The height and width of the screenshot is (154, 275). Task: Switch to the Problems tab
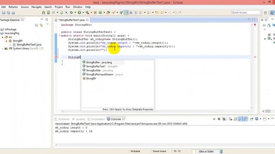pos(62,119)
